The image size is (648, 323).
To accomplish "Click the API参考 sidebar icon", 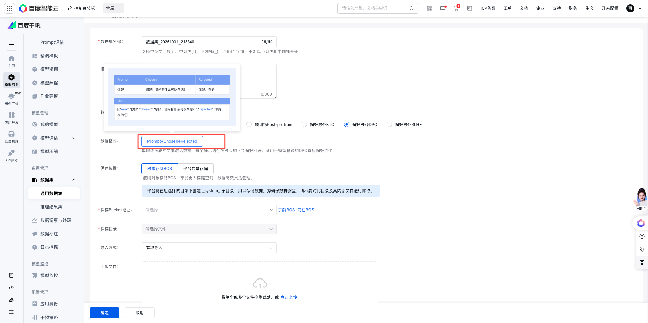I will [x=11, y=155].
